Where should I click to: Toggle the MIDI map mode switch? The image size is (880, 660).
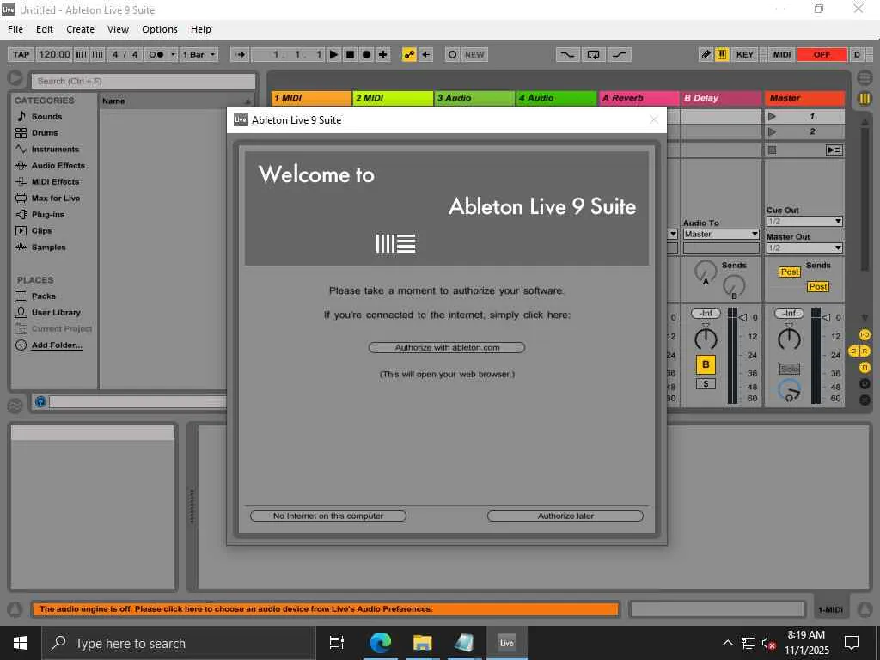point(782,54)
